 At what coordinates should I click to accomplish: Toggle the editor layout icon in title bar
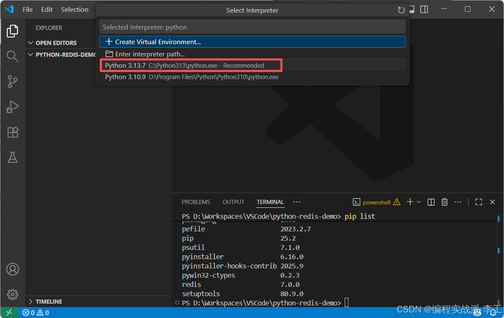[424, 9]
